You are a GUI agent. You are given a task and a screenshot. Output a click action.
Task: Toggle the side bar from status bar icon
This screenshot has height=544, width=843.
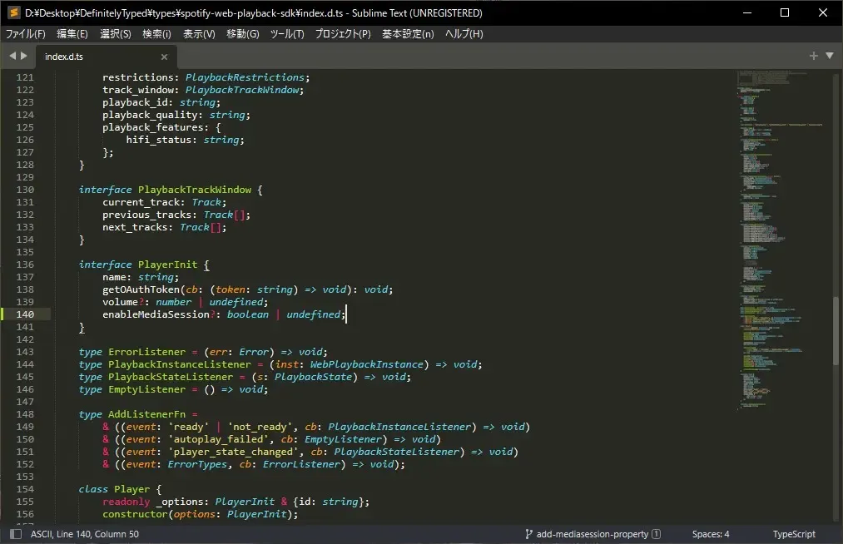16,534
